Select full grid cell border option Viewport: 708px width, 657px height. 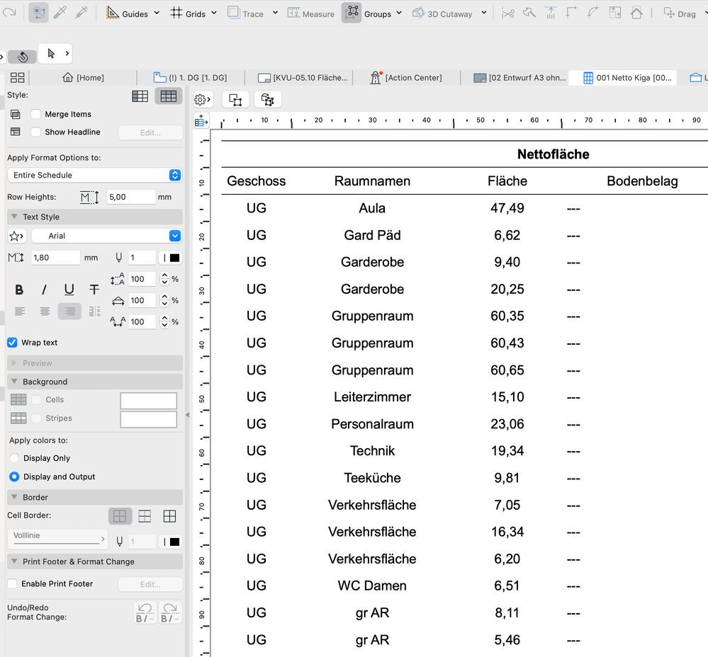tap(170, 516)
